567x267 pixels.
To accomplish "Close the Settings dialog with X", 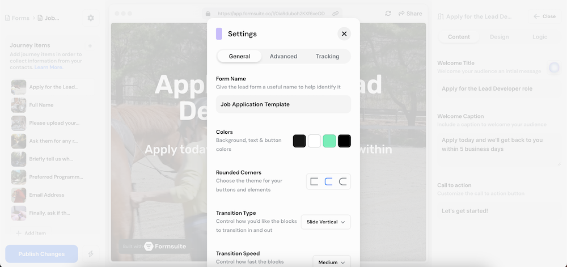I will (344, 34).
